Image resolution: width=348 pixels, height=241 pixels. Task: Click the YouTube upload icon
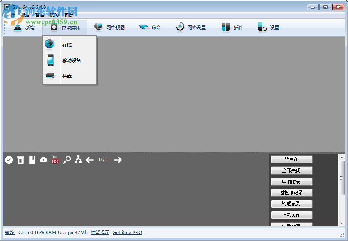pos(55,160)
